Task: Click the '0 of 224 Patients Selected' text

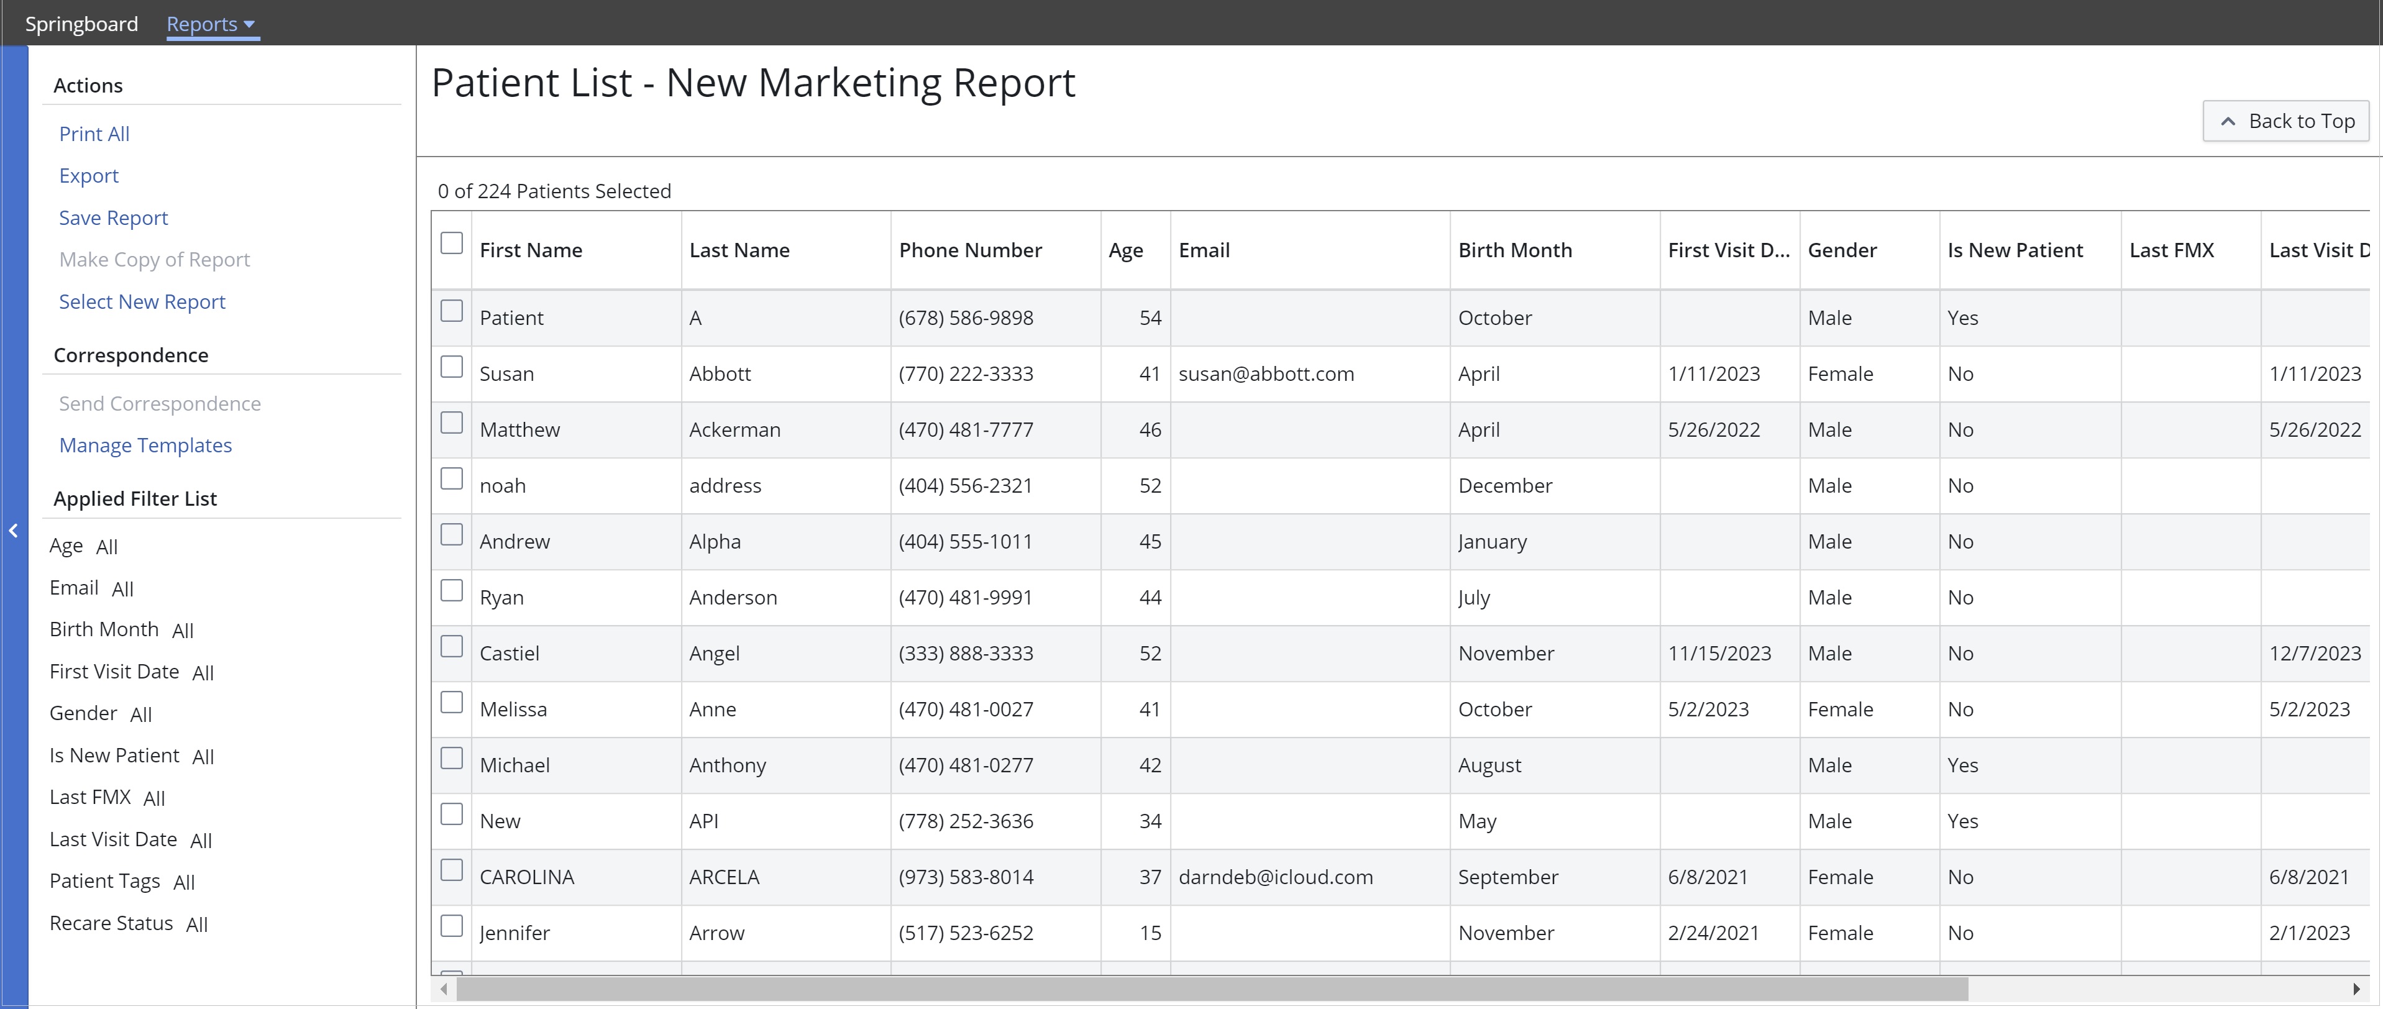Action: click(554, 191)
